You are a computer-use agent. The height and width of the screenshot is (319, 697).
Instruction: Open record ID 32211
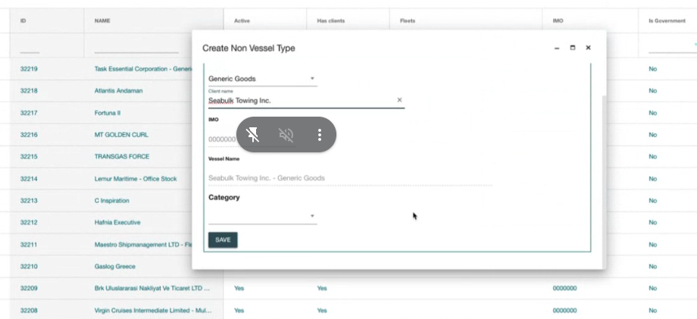(x=29, y=244)
